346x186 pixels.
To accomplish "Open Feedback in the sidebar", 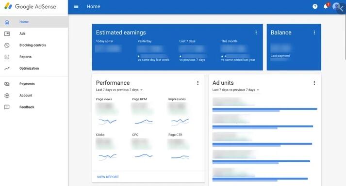I will (34, 107).
